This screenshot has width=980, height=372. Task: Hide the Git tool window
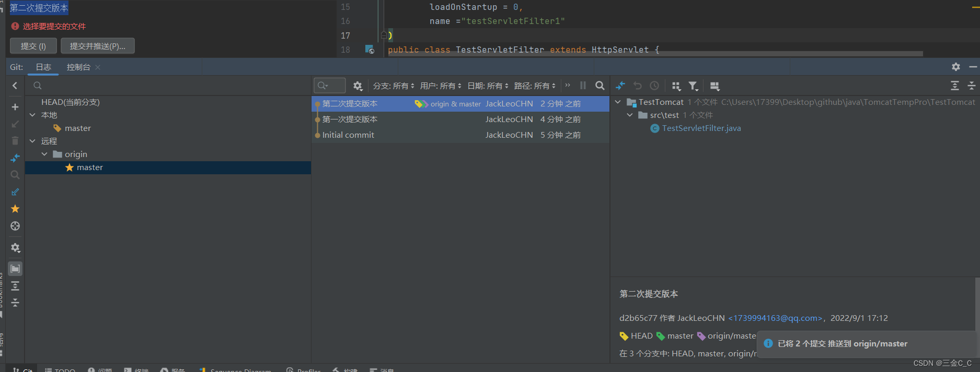973,67
